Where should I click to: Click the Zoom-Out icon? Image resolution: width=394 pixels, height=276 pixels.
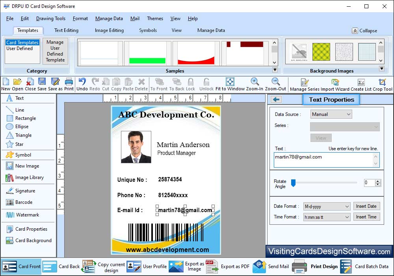(x=275, y=84)
